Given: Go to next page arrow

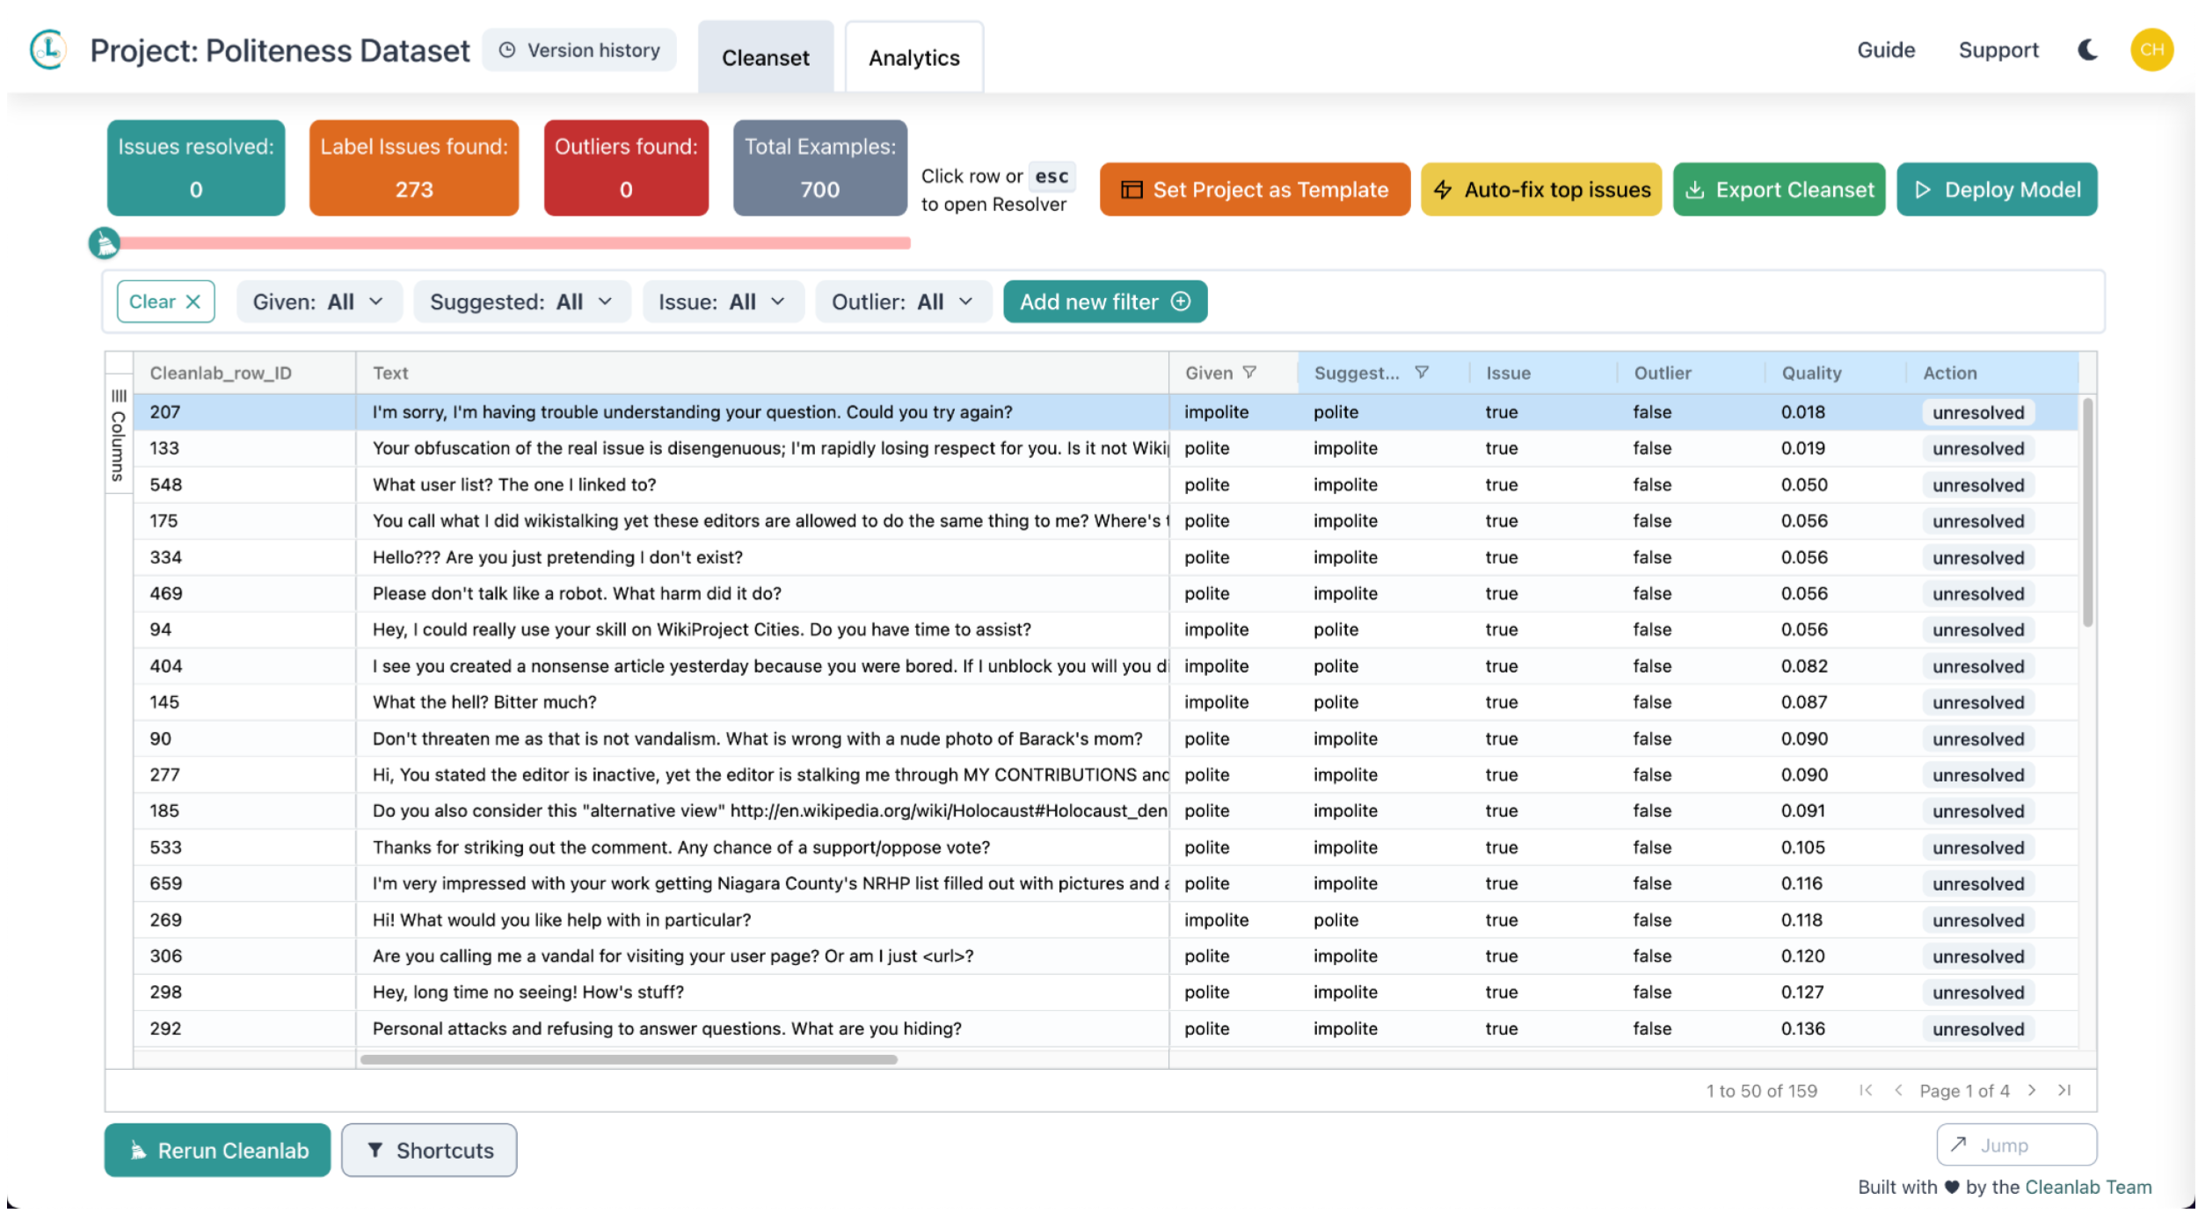Looking at the screenshot, I should (2032, 1090).
